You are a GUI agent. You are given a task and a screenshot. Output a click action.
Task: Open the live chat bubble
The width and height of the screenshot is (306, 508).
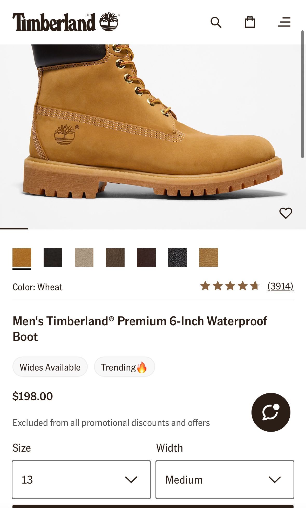271,412
